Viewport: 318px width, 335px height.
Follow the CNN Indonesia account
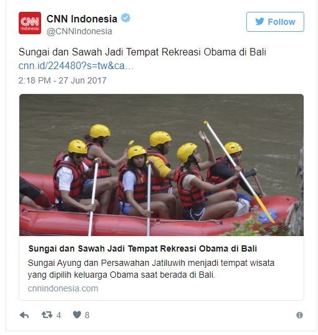coord(275,22)
